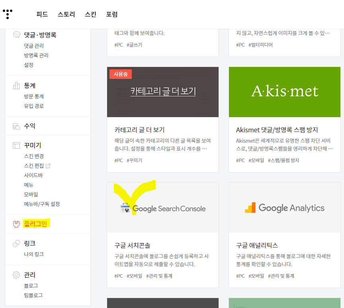Click the 꾸미기 layout icon
344x308 pixels.
click(x=16, y=145)
